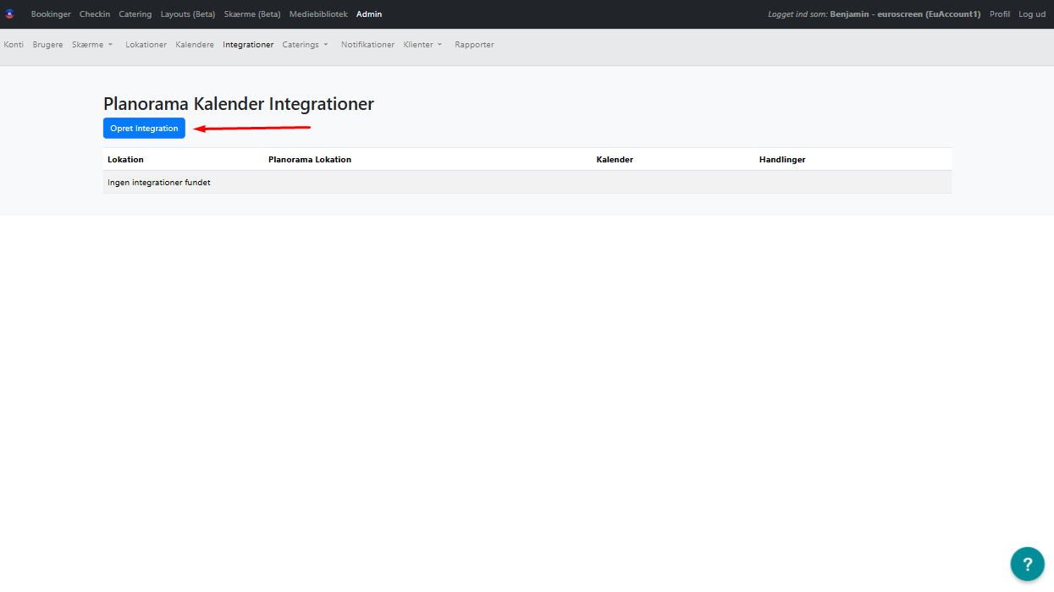Viewport: 1054px width, 592px height.
Task: Open the help question mark bubble
Action: [x=1027, y=564]
